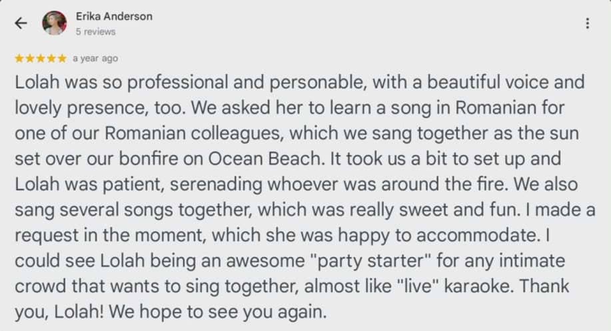
Task: Click "Romanian colleagues" in the review text
Action: click(x=193, y=134)
